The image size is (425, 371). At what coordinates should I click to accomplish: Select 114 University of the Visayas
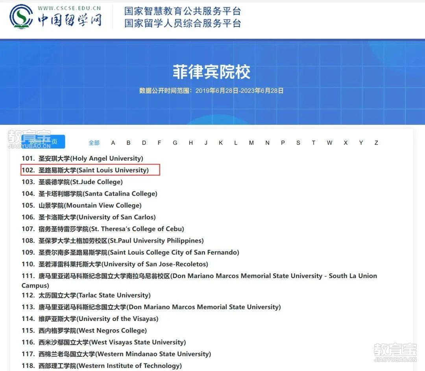click(x=90, y=319)
